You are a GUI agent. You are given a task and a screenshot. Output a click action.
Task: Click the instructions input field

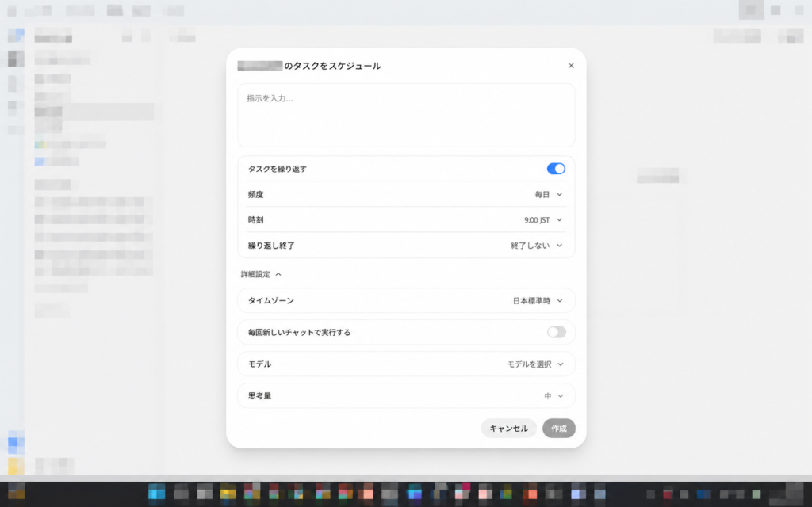point(406,116)
